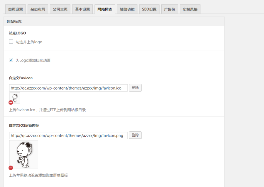Switch to the 杂志布局 tab

coord(38,9)
